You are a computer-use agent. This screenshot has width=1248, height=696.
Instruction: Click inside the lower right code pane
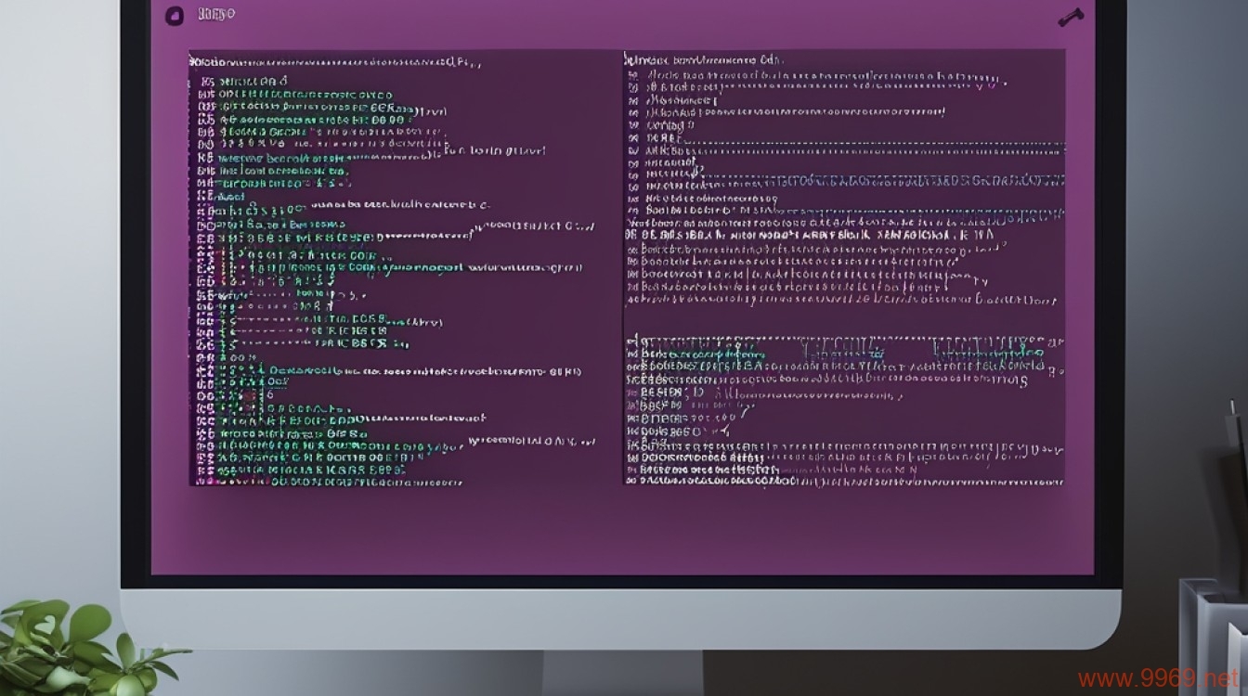(844, 408)
